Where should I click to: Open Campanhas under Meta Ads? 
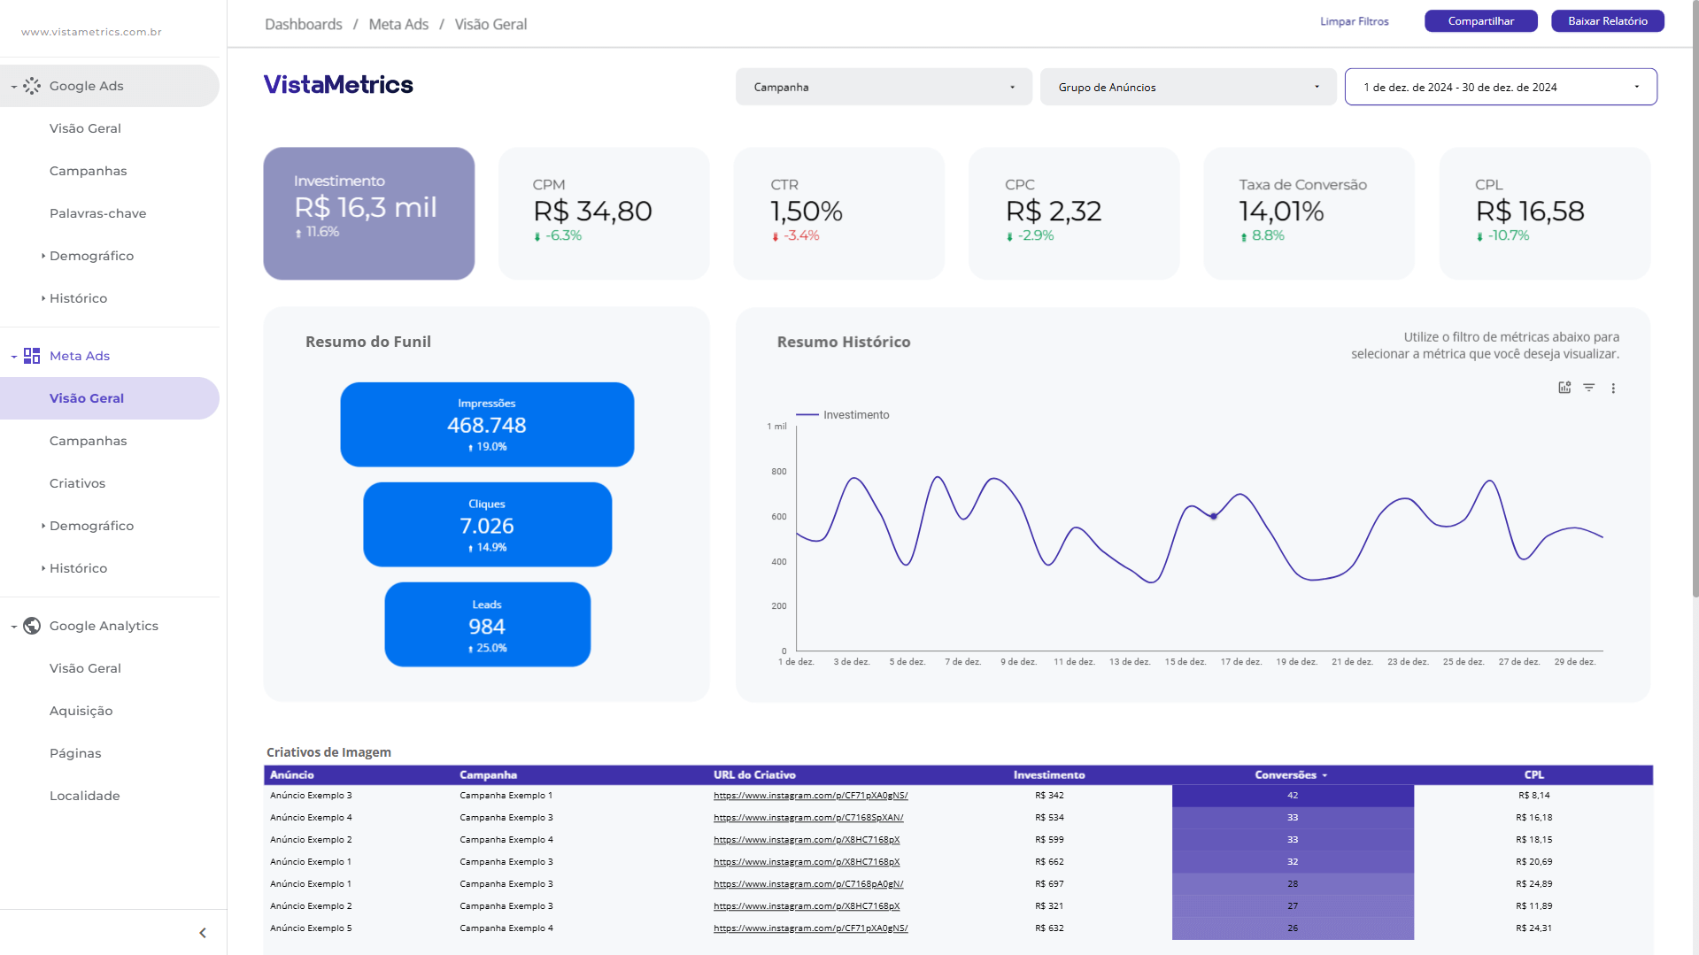[88, 441]
